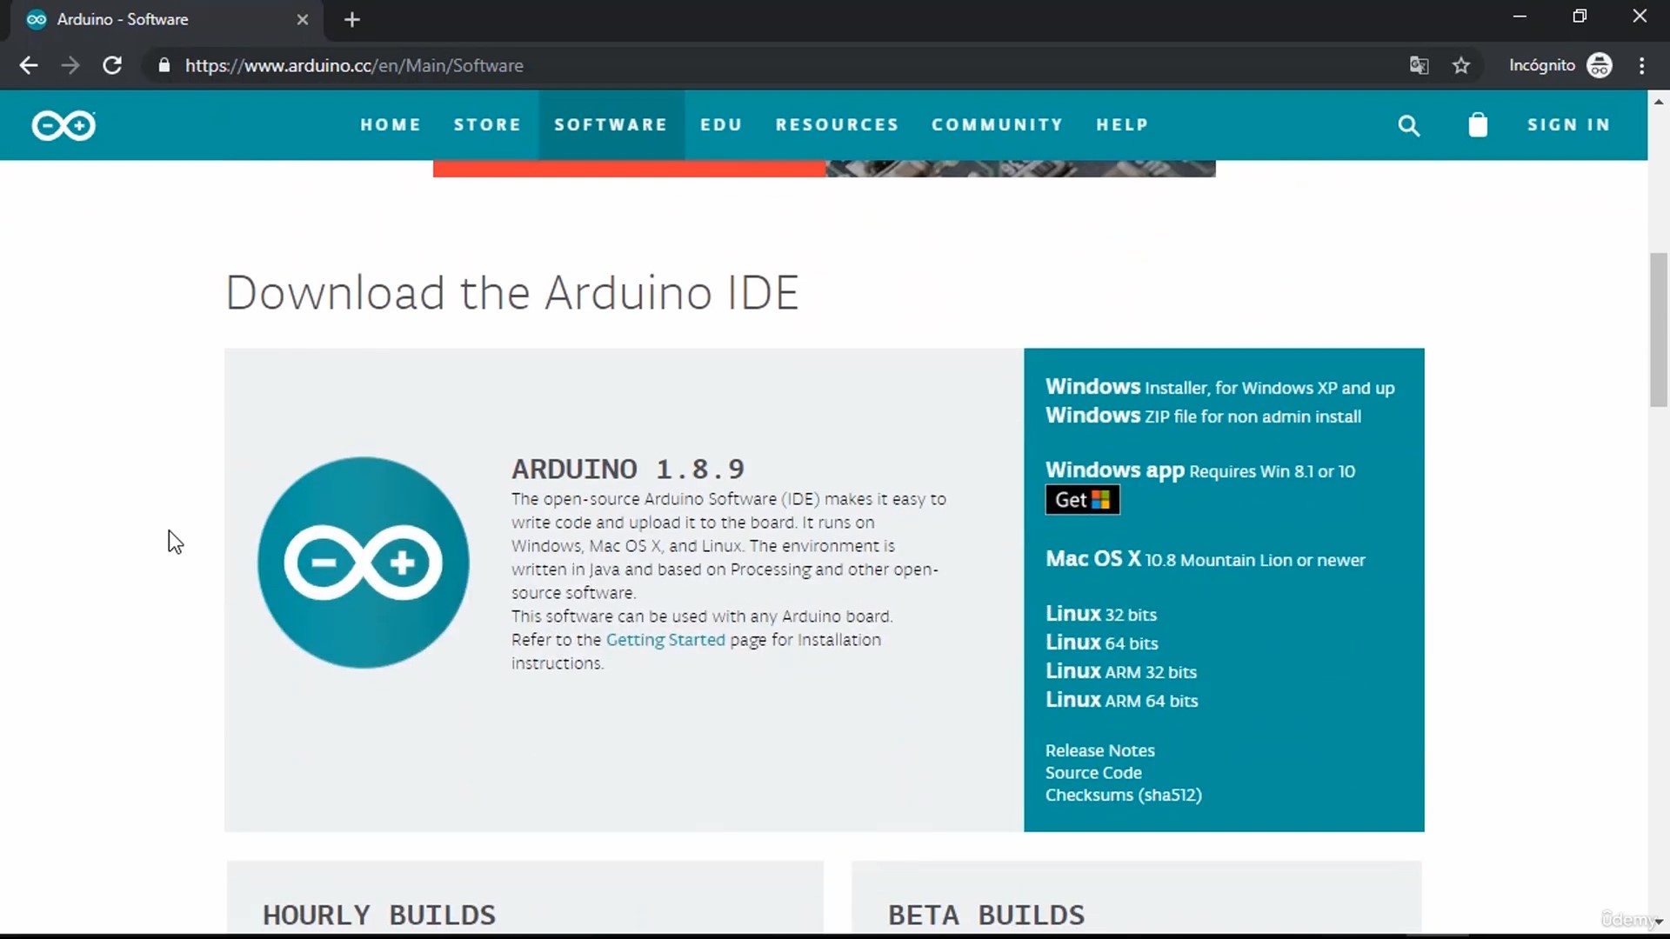
Task: Reload the page with refresh icon
Action: tap(112, 65)
